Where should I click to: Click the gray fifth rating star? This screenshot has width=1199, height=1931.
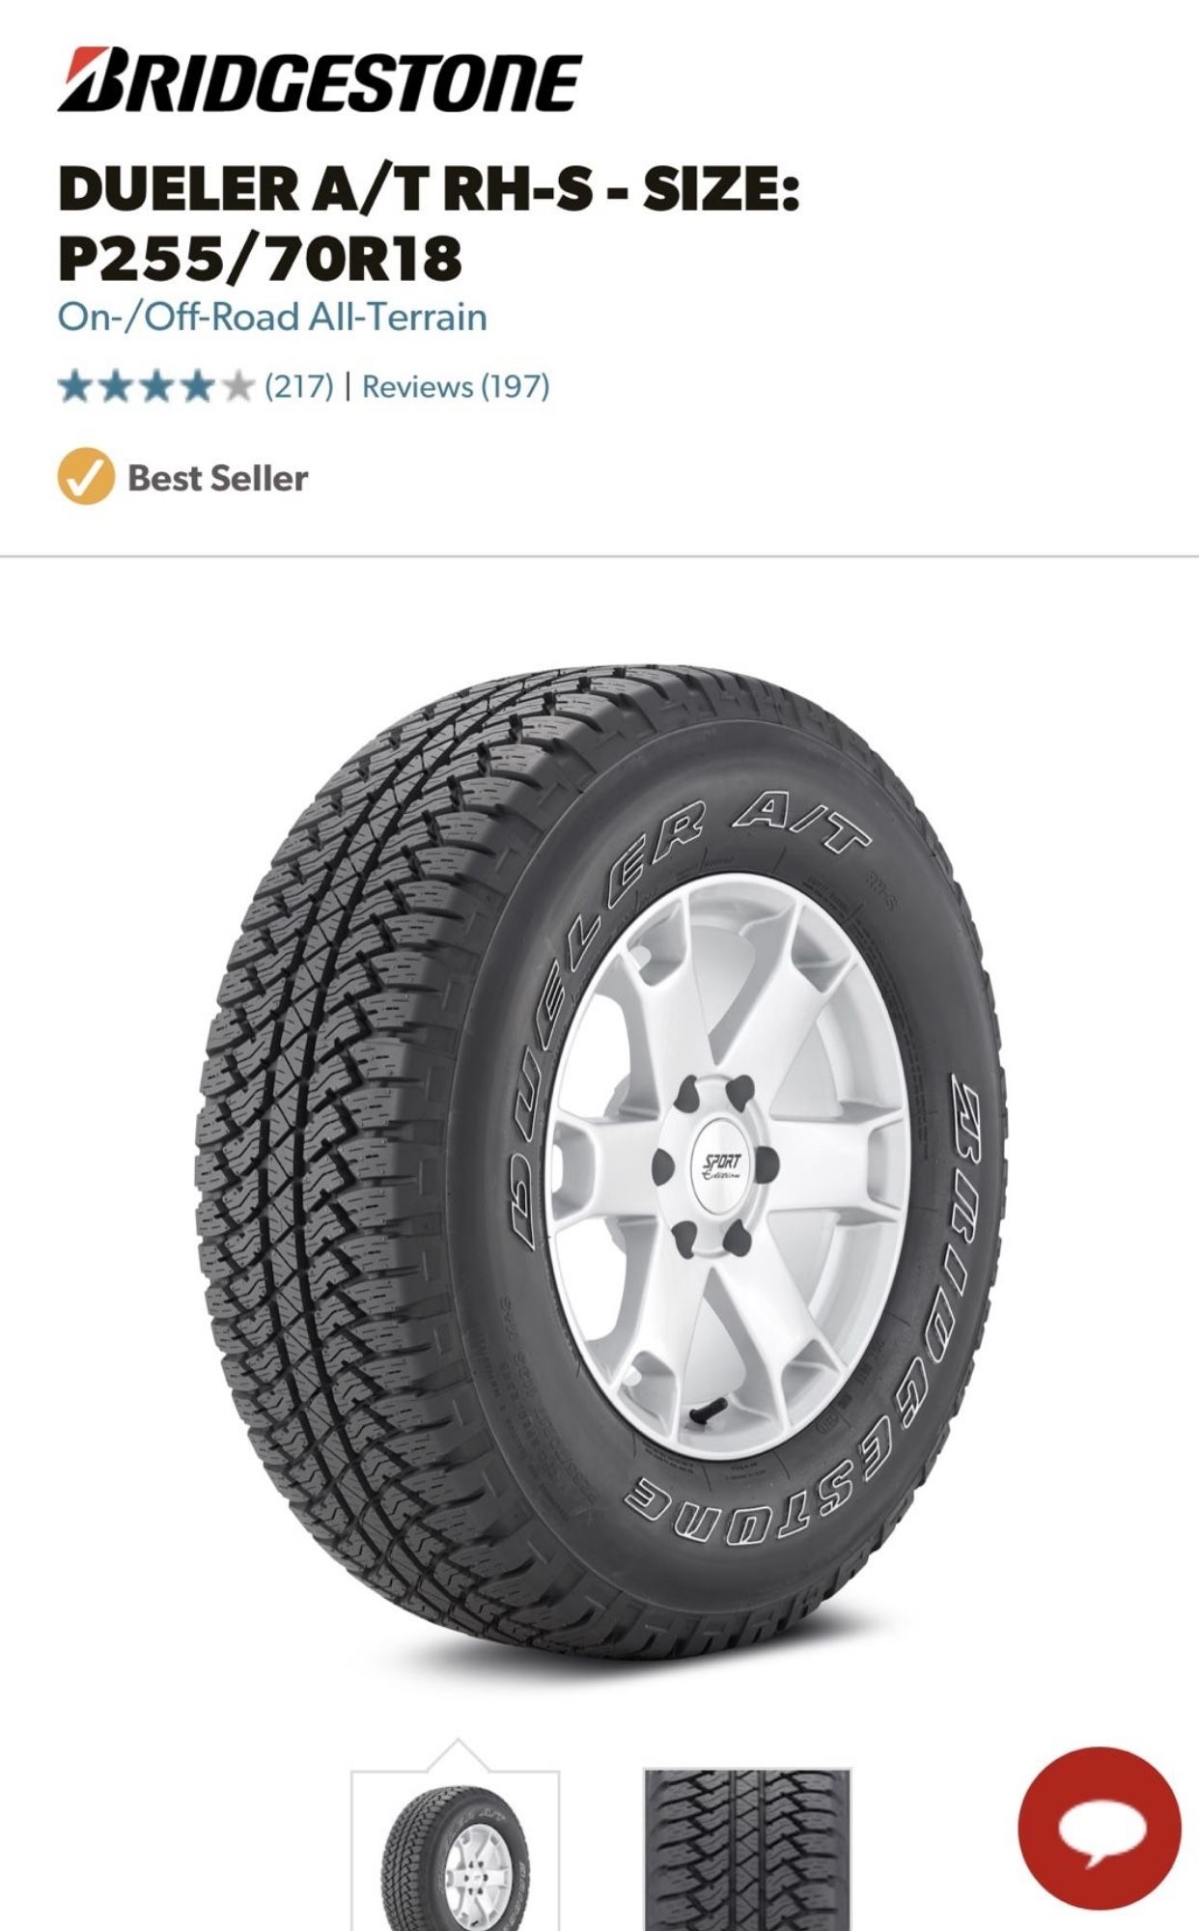pos(236,387)
